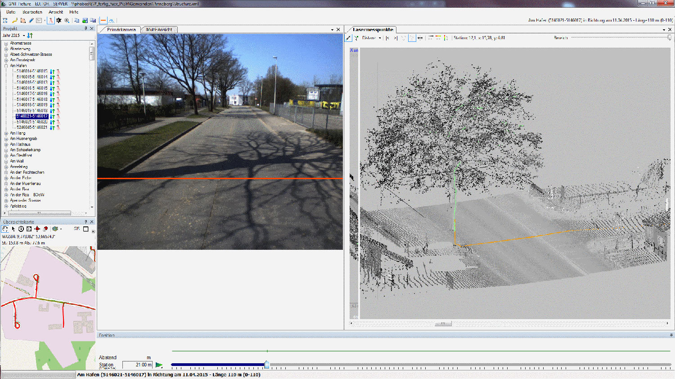675x379 pixels.
Task: Open the Ansicht menu
Action: click(x=56, y=12)
